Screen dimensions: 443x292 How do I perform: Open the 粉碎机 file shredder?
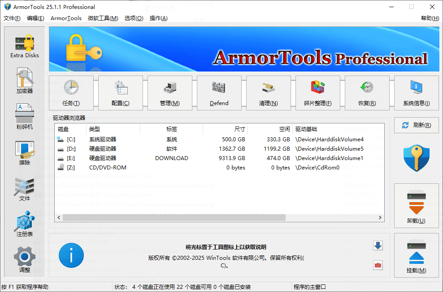24,116
